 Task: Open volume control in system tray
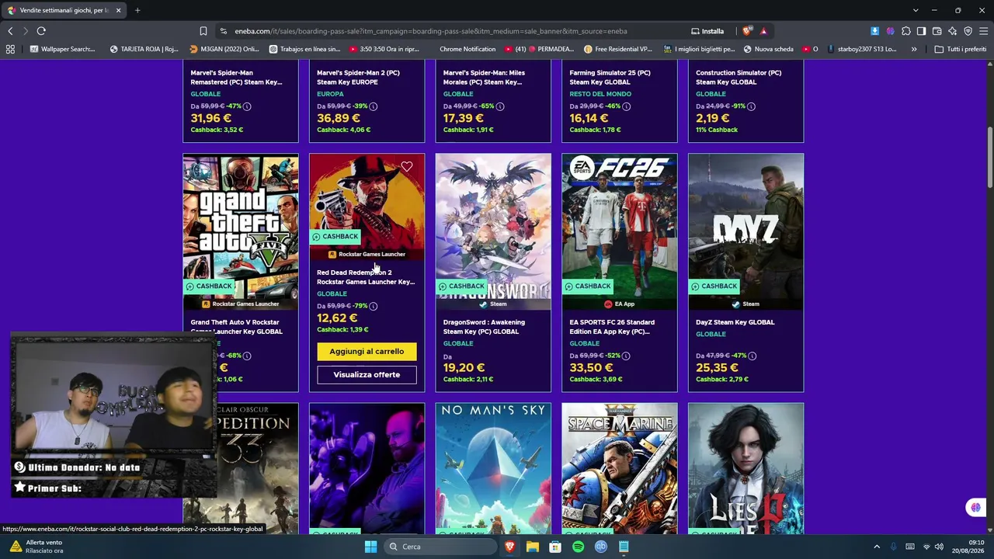(x=939, y=547)
